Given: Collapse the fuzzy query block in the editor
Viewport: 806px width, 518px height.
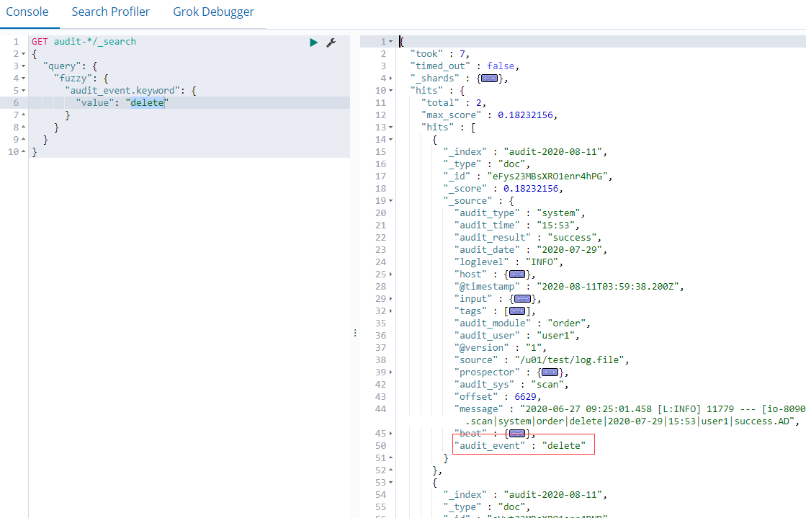Looking at the screenshot, I should pos(24,78).
